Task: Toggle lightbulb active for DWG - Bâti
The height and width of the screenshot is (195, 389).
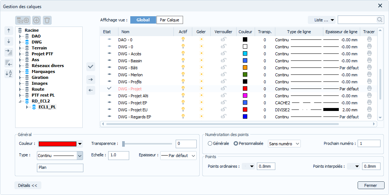Action: [x=183, y=67]
